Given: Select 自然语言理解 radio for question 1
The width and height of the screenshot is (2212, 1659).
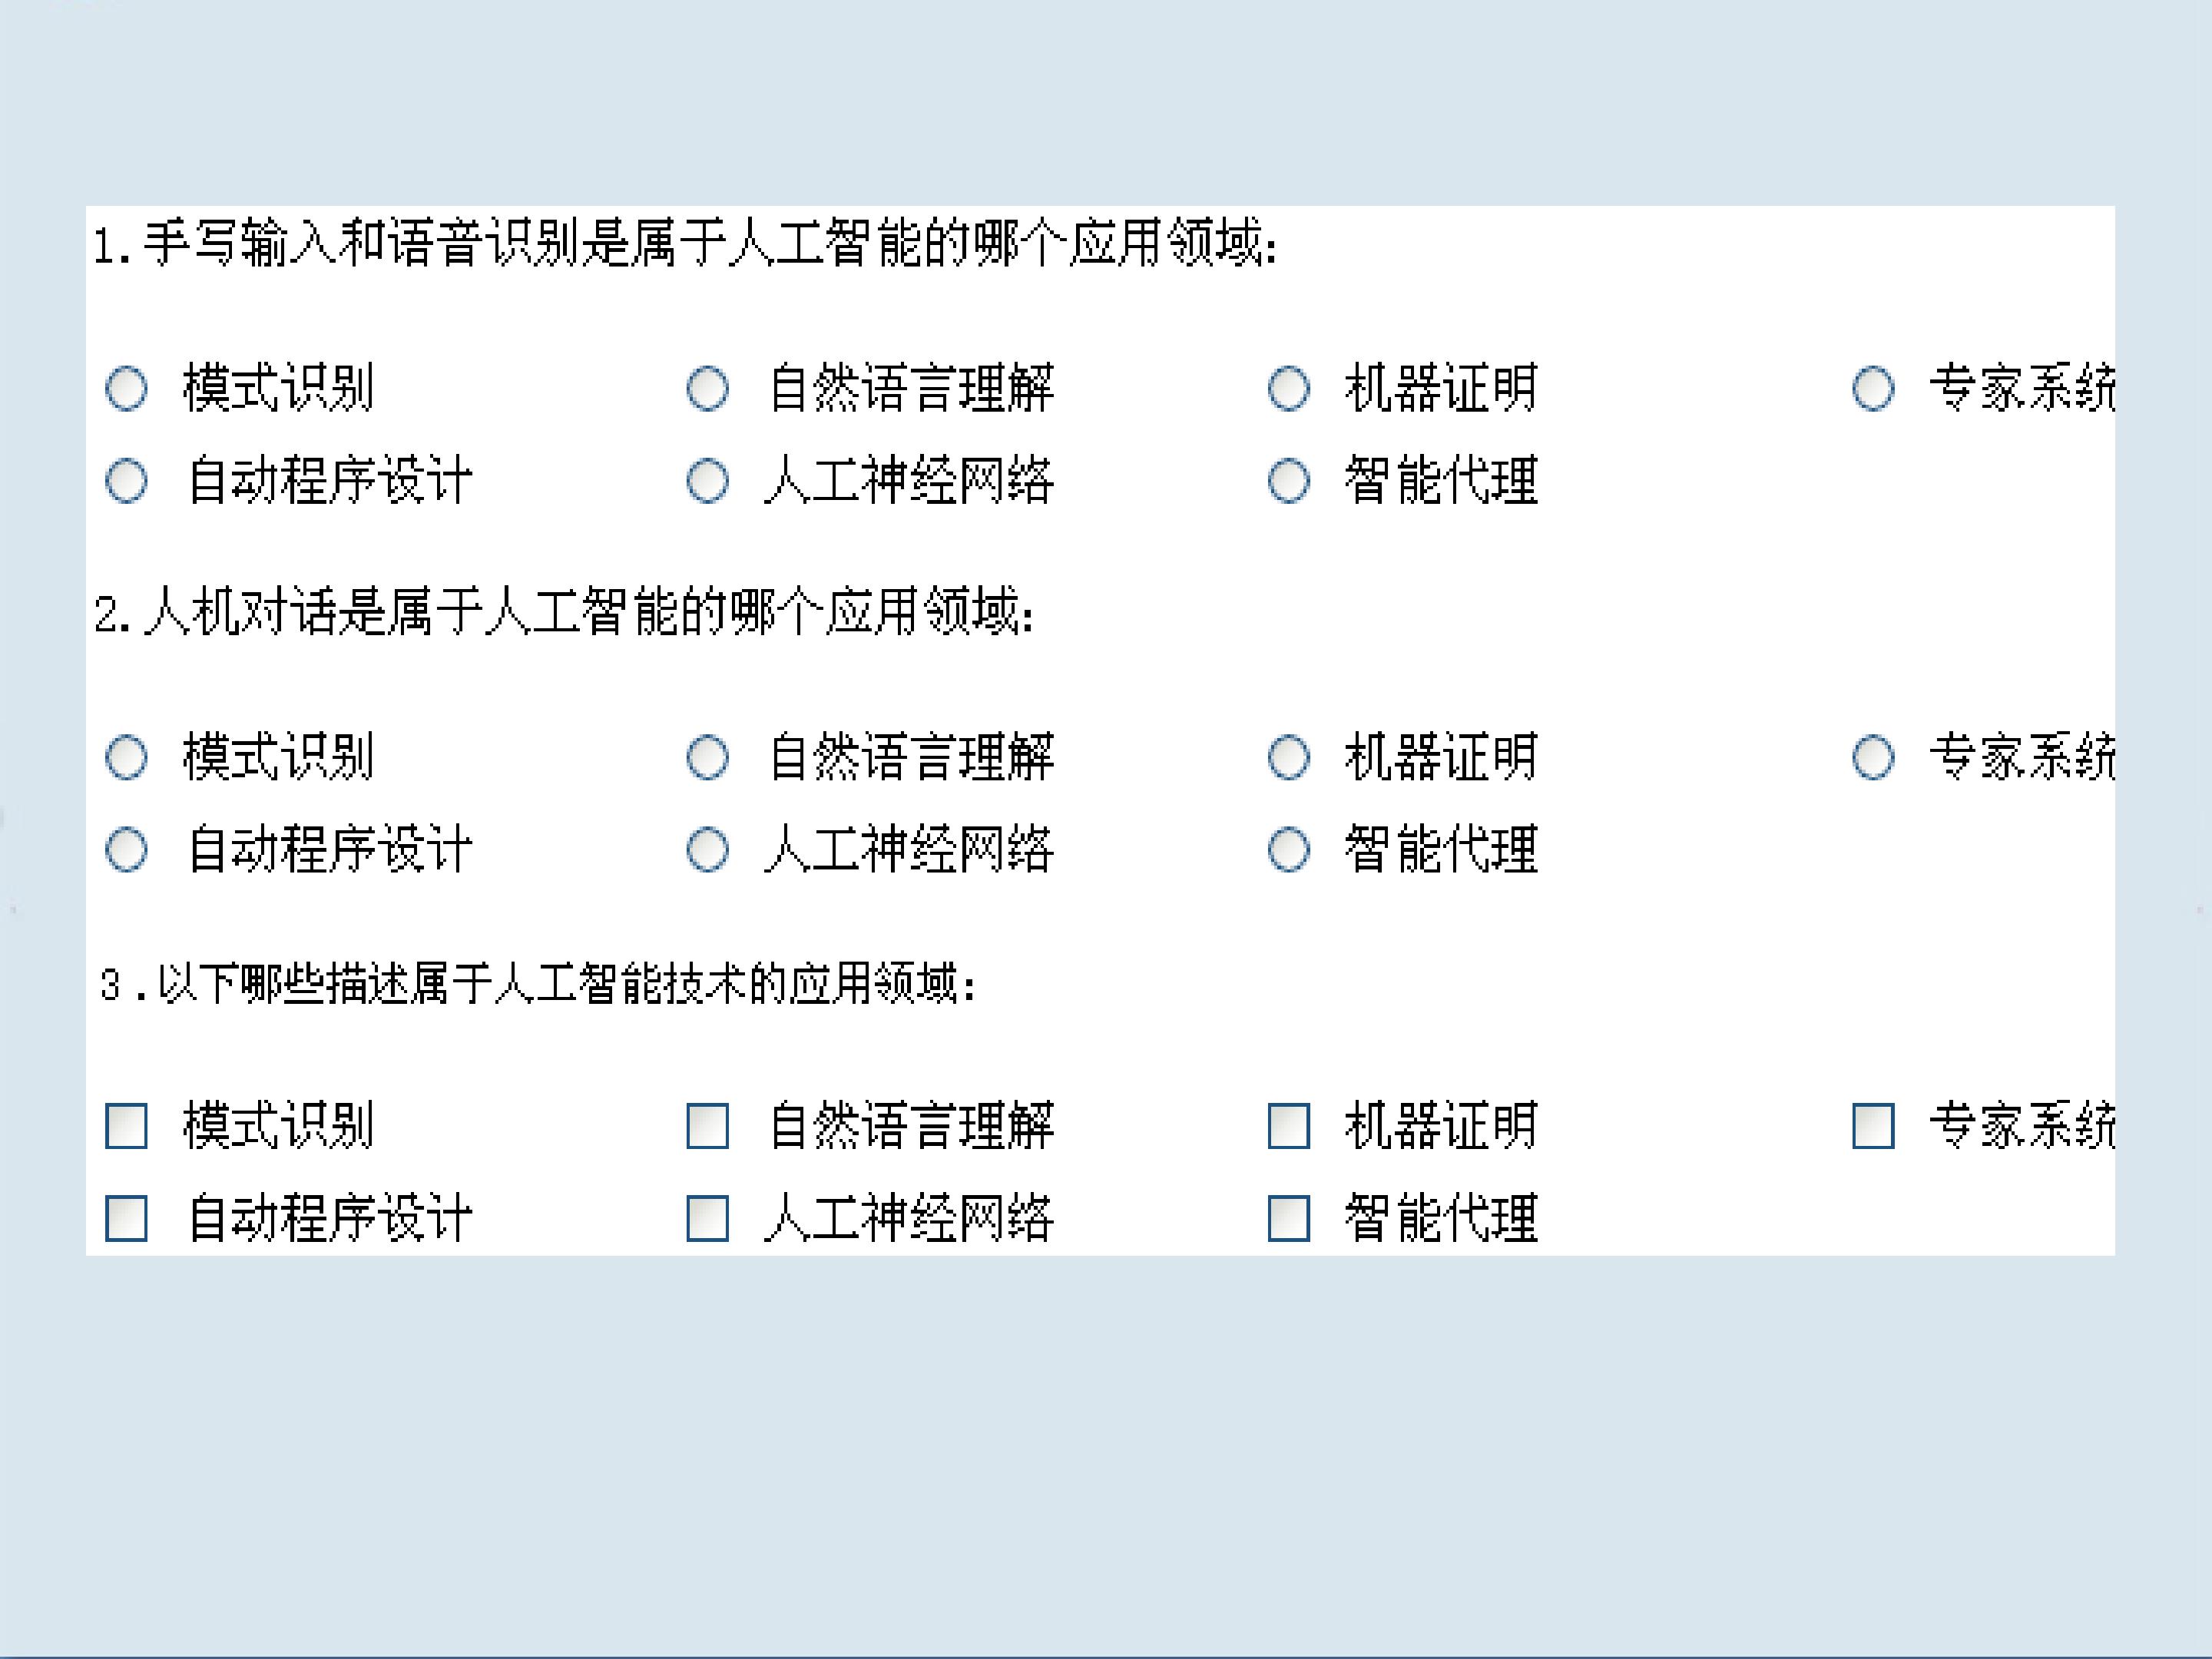Looking at the screenshot, I should point(707,388).
